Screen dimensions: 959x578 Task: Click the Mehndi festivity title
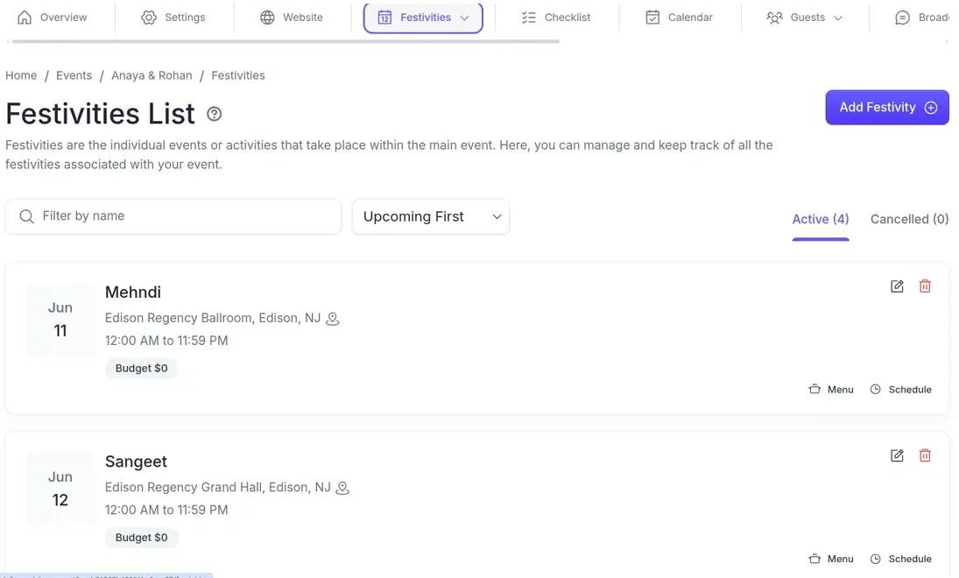tap(133, 293)
